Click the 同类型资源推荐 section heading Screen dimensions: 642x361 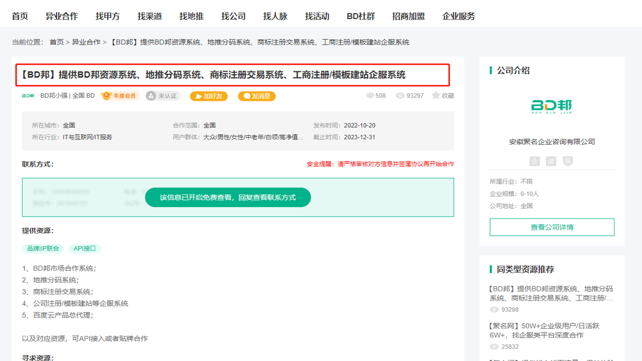[525, 269]
